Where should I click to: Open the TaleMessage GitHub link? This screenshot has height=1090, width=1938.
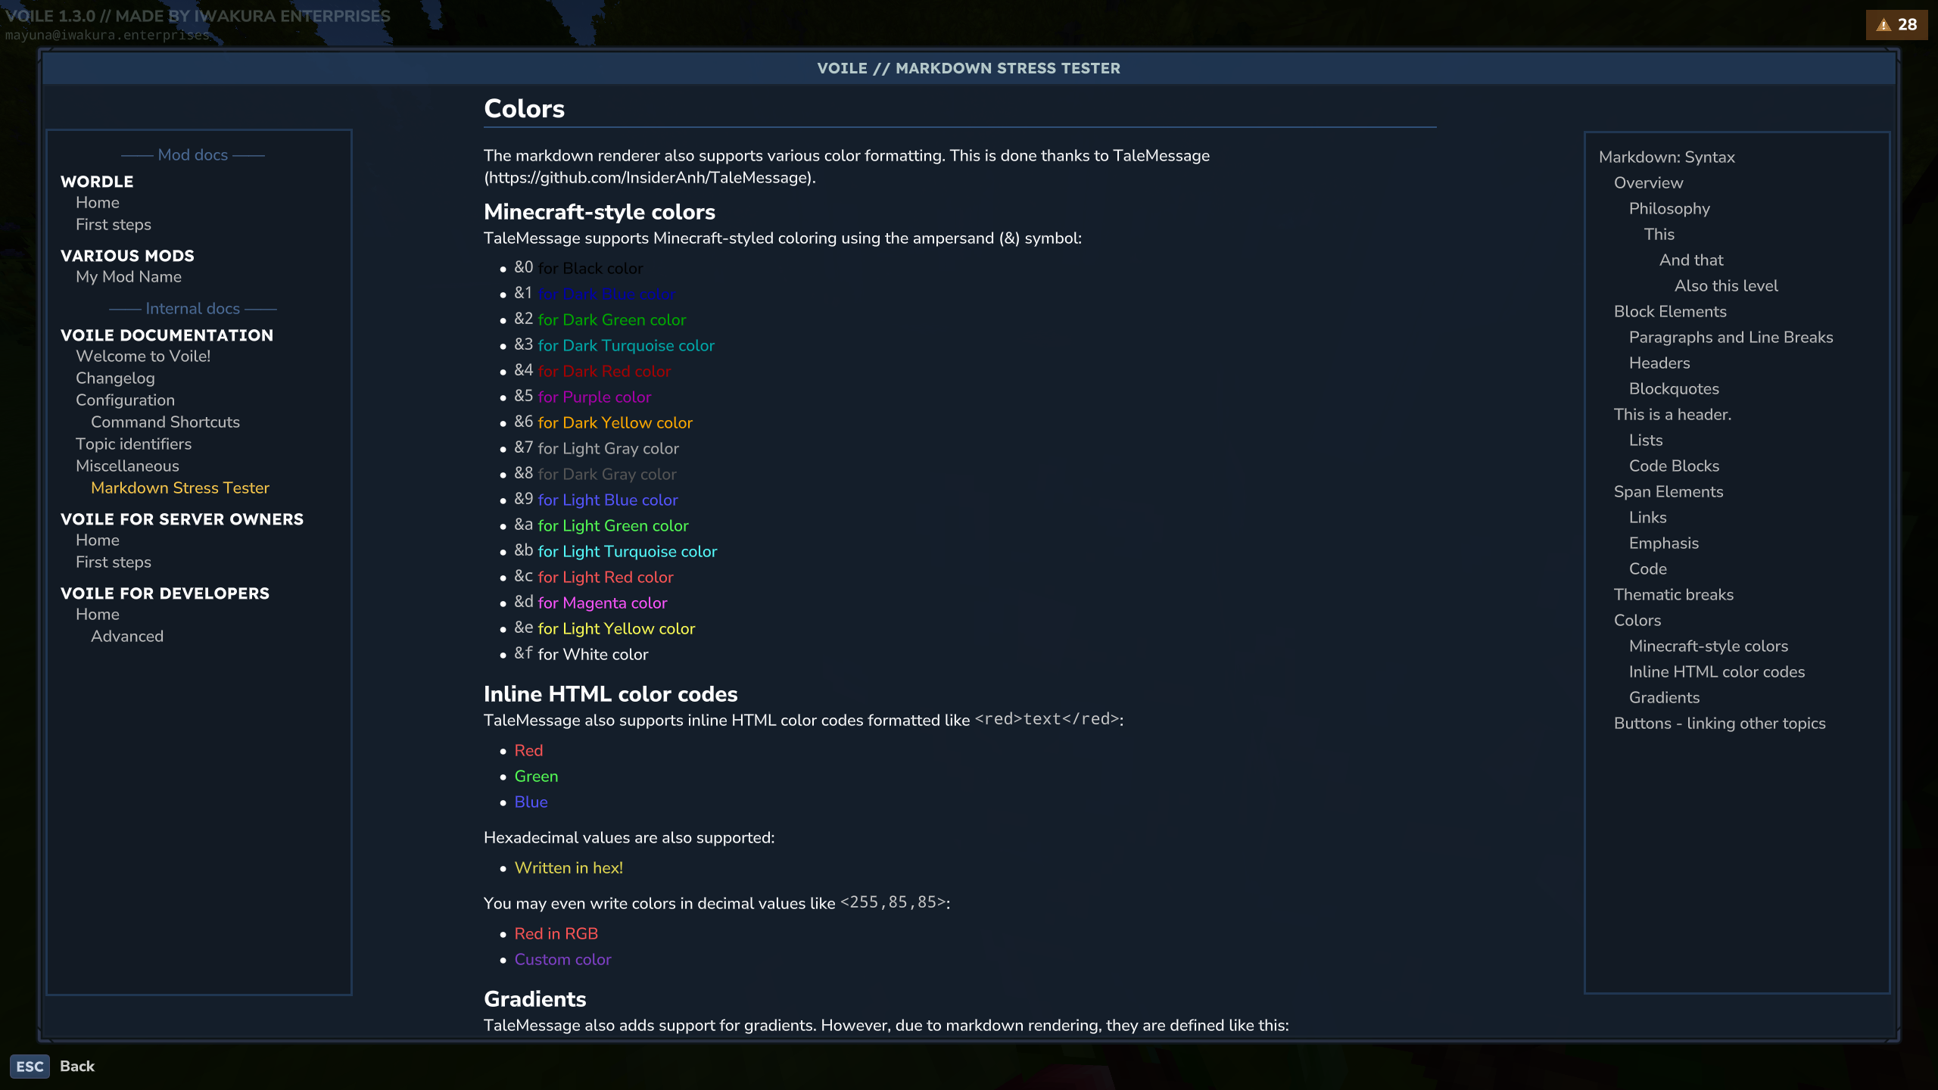pyautogui.click(x=647, y=179)
